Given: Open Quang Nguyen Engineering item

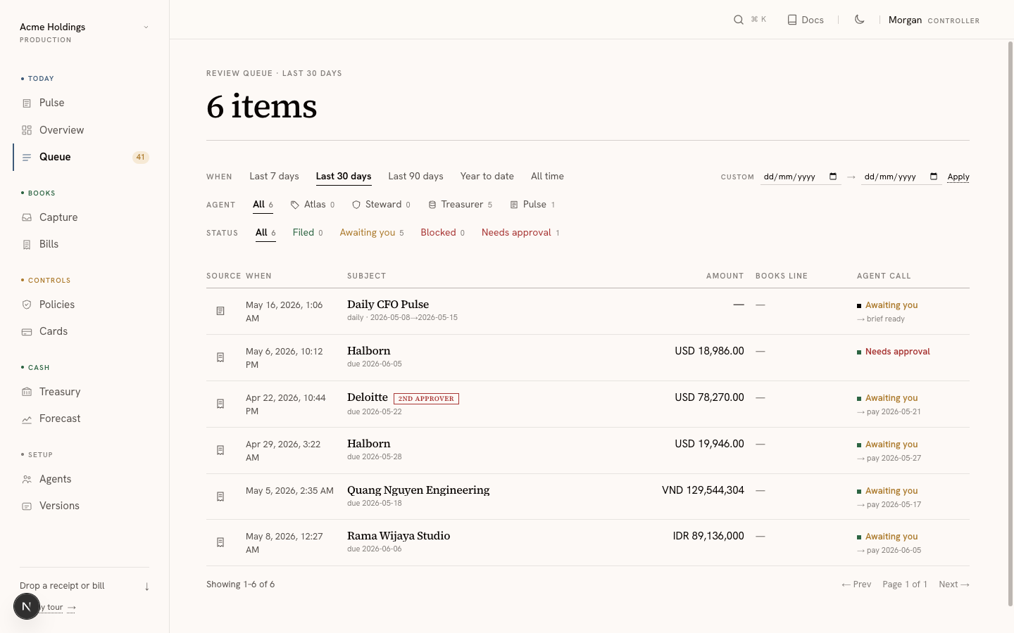Looking at the screenshot, I should click(x=418, y=490).
